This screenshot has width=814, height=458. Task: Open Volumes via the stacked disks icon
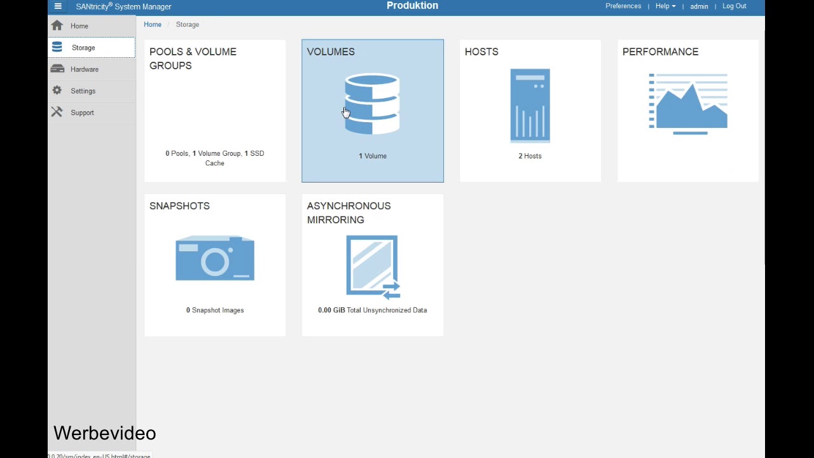372,104
